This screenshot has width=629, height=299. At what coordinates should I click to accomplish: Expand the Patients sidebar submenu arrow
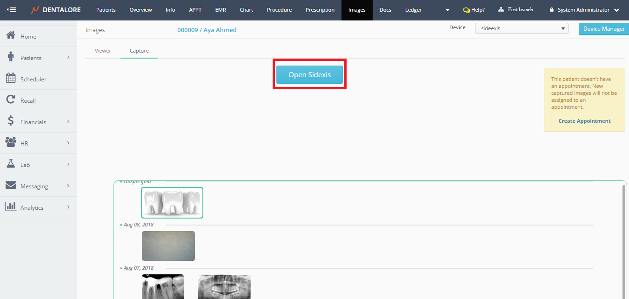tap(68, 58)
